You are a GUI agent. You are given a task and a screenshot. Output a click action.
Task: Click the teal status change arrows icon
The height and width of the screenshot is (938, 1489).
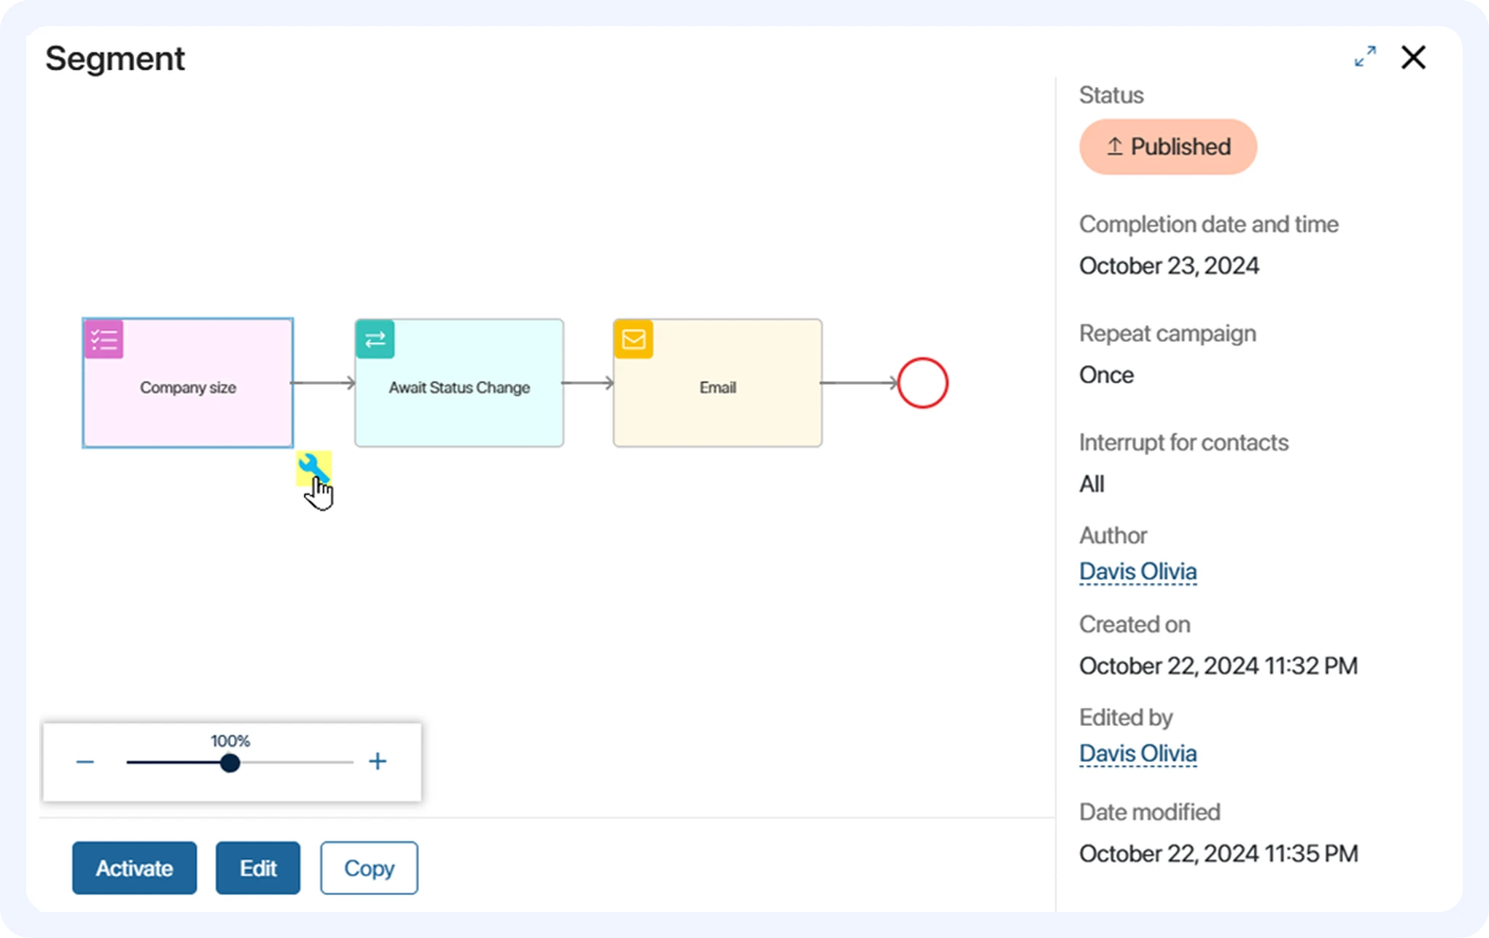point(375,339)
